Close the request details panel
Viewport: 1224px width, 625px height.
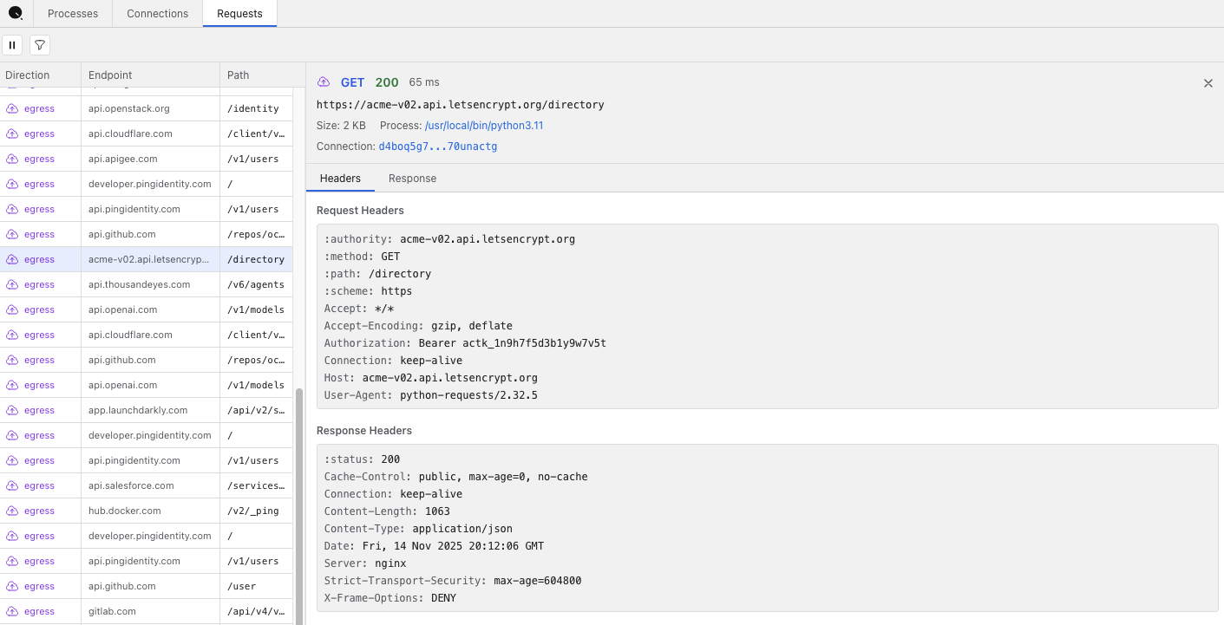[x=1208, y=83]
